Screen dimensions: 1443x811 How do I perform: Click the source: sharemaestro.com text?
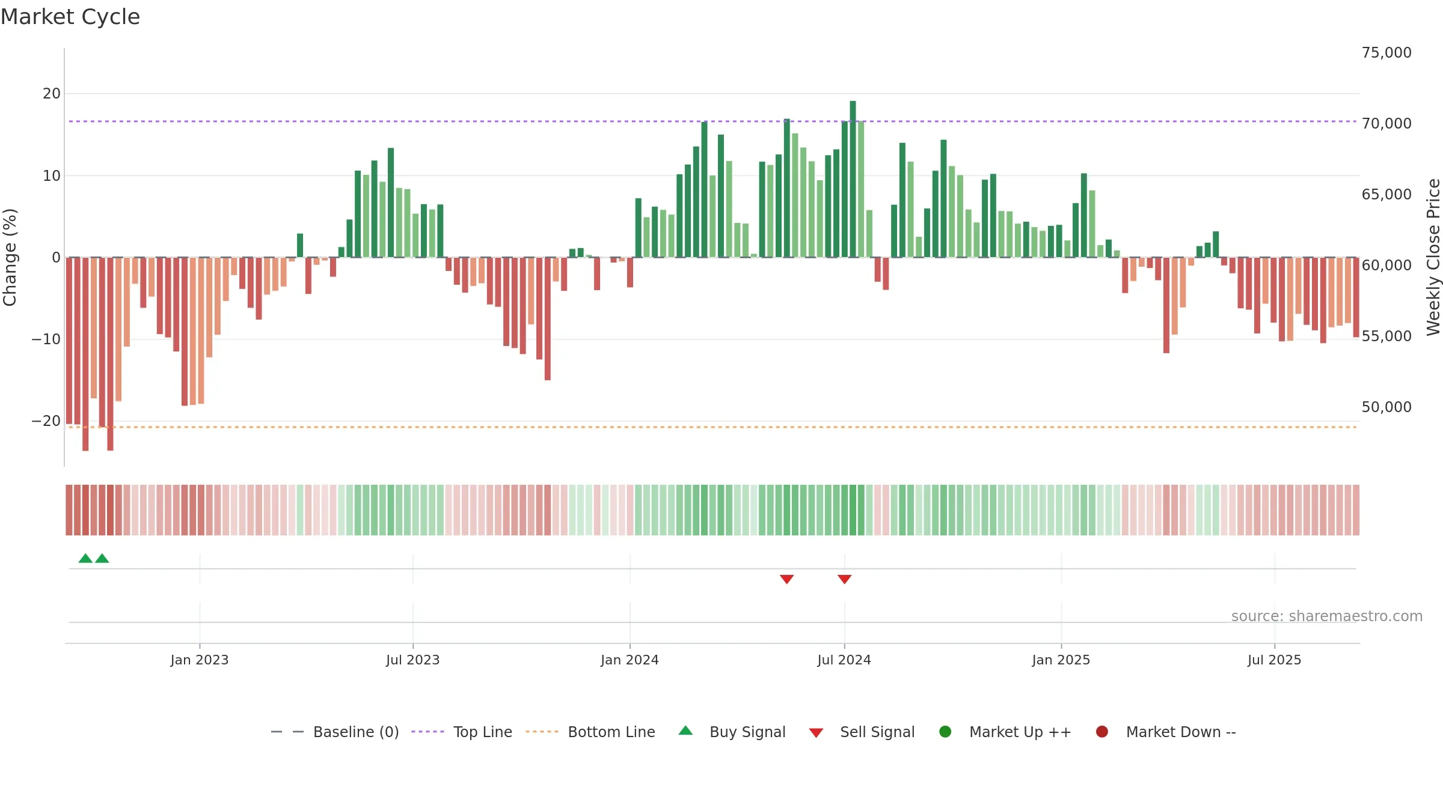(1327, 616)
